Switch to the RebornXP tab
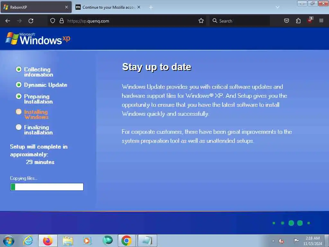The height and width of the screenshot is (247, 329). [x=36, y=7]
